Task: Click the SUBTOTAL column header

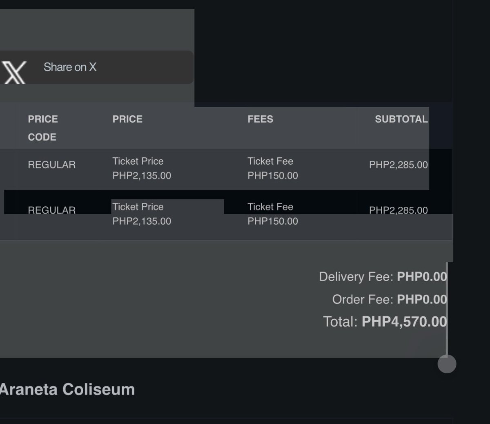Action: coord(401,119)
